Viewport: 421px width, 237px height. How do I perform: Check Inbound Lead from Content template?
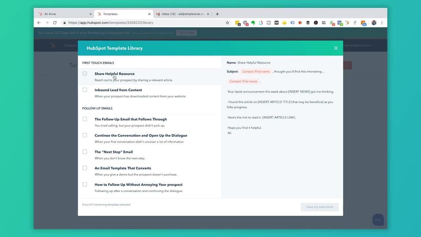pyautogui.click(x=85, y=90)
